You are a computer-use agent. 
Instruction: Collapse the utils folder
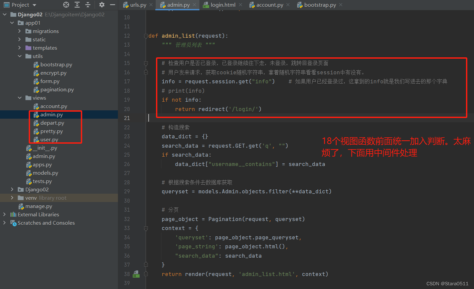[x=19, y=56]
